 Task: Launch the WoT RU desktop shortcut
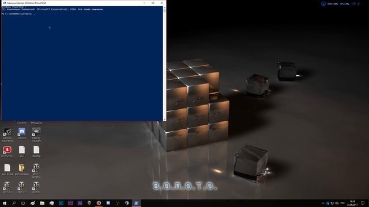pyautogui.click(x=36, y=187)
